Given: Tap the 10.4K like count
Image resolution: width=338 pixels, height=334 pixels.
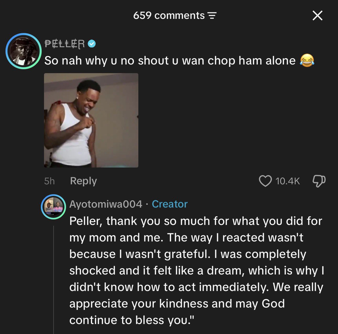Looking at the screenshot, I should pos(287,181).
